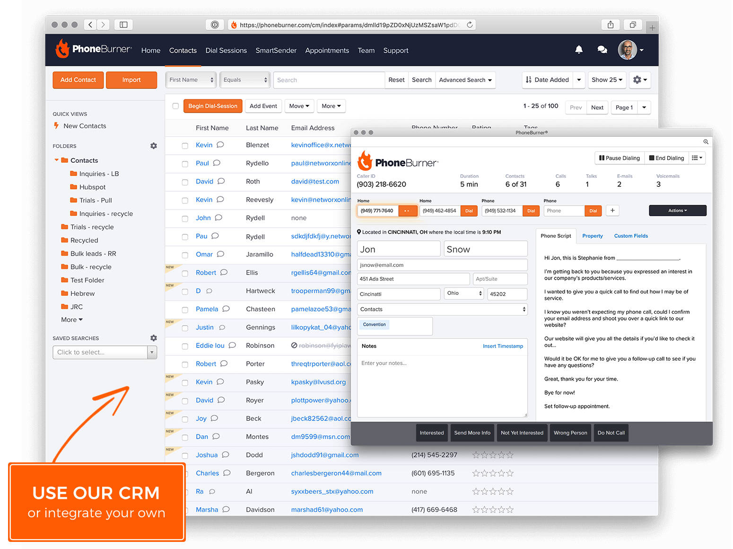Click the Insert Timestamp link

coord(503,346)
